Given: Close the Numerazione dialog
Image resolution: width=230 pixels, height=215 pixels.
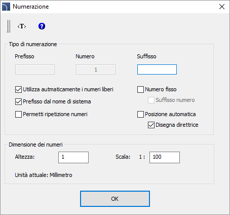Looking at the screenshot, I should click(x=222, y=7).
